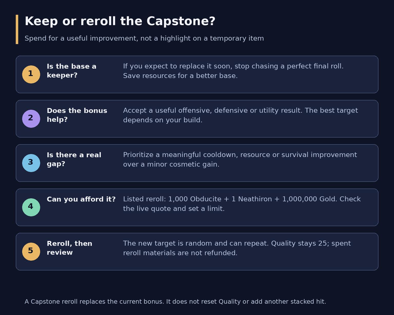Click the 'Keep or reroll the Capstone?' title
Image resolution: width=394 pixels, height=315 pixels.
[120, 21]
